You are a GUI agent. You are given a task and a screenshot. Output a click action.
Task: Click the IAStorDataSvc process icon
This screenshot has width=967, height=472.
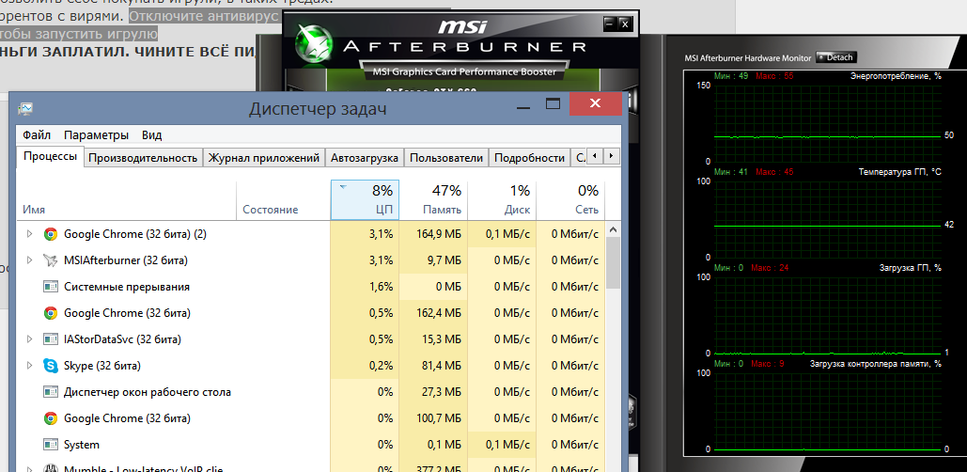[51, 339]
